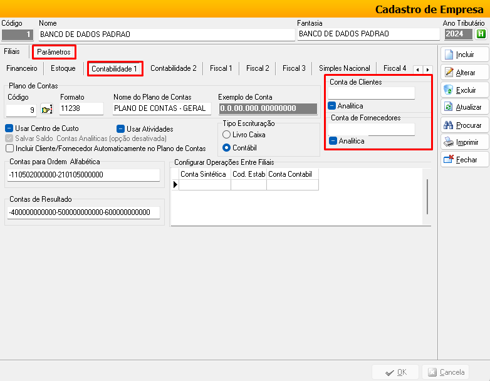The width and height of the screenshot is (490, 381).
Task: Click Salvar Saldo Contas Analíticas checkbox
Action: (9, 138)
